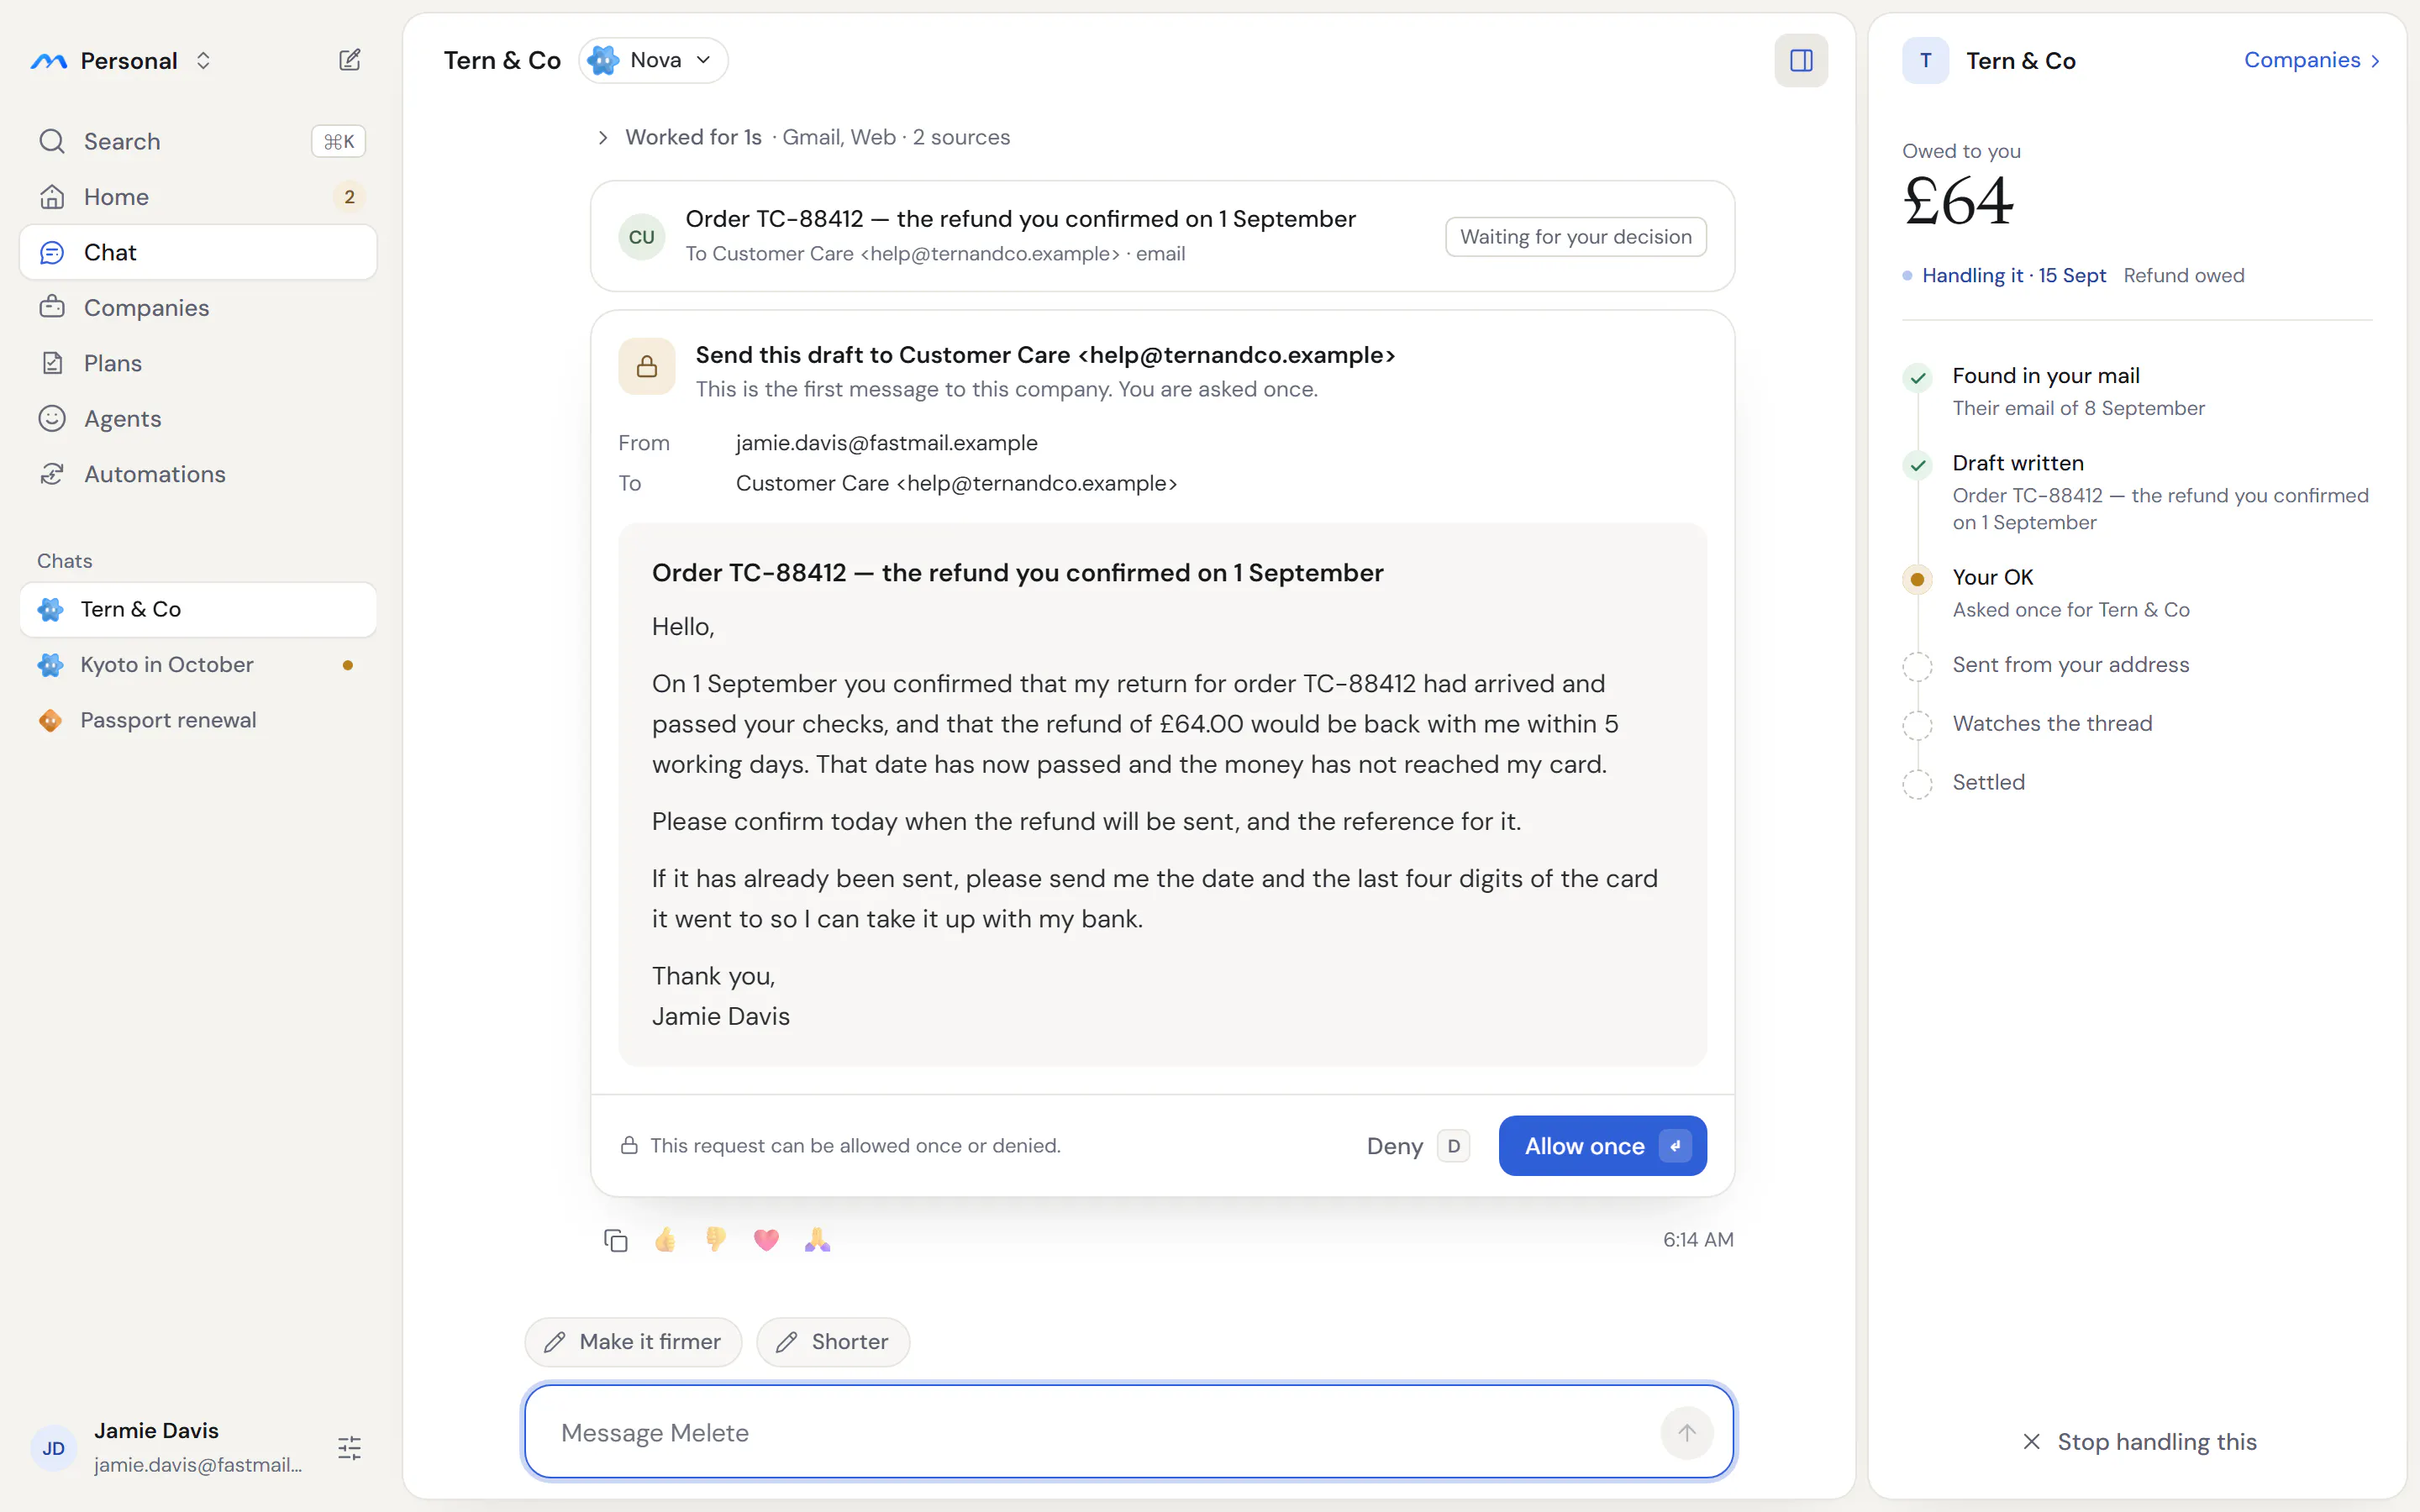
Task: Click the Waiting for your decision badge
Action: (x=1575, y=237)
